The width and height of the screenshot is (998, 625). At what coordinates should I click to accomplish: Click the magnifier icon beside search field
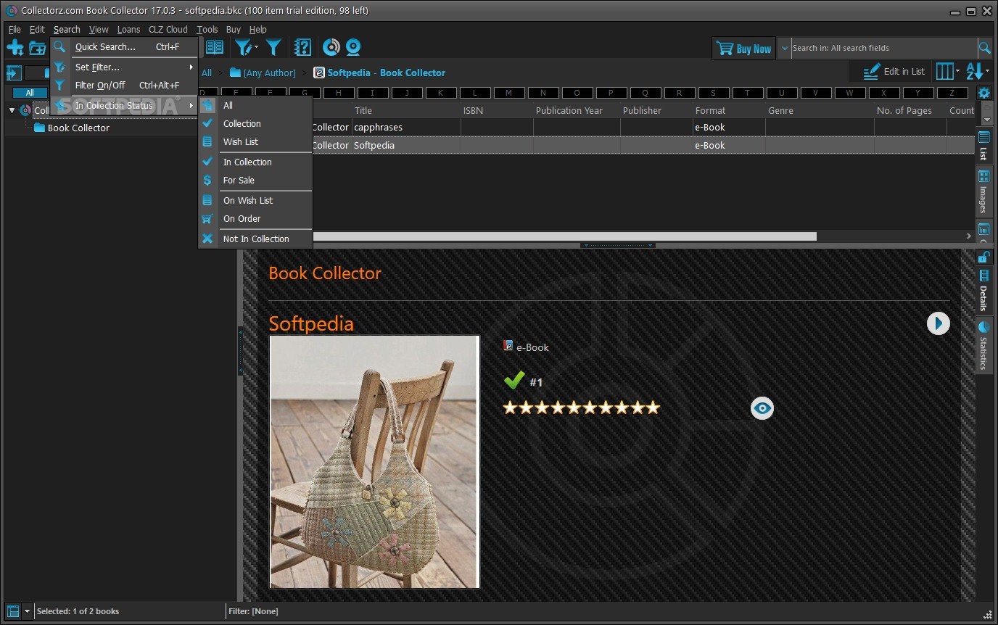coord(984,48)
